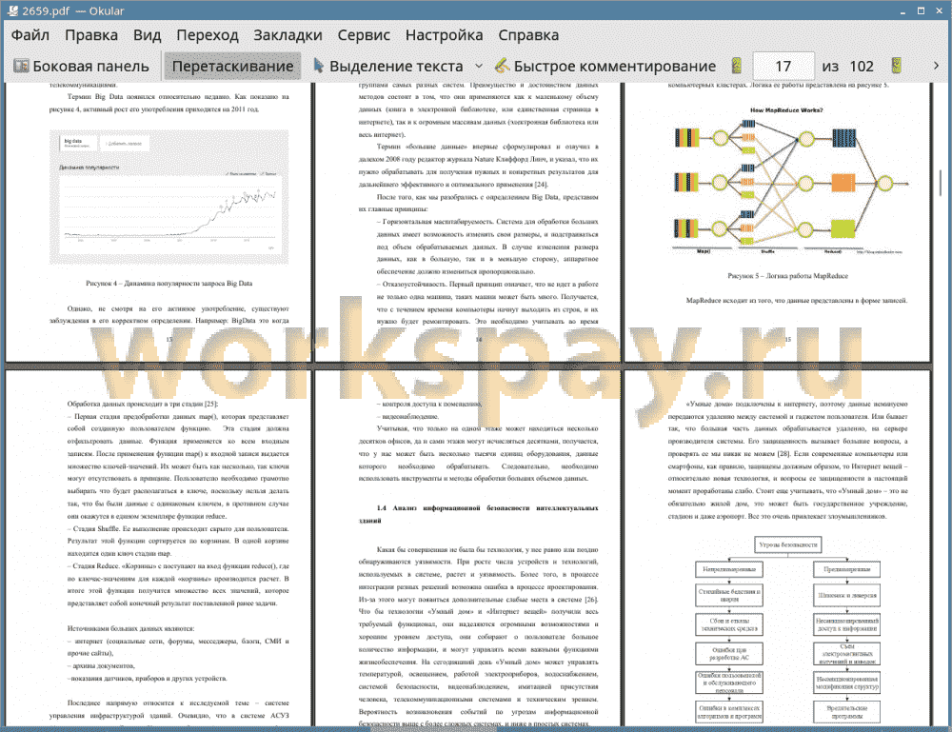Screen dimensions: 952x732
Task: Open the Вид menu
Action: pyautogui.click(x=147, y=35)
